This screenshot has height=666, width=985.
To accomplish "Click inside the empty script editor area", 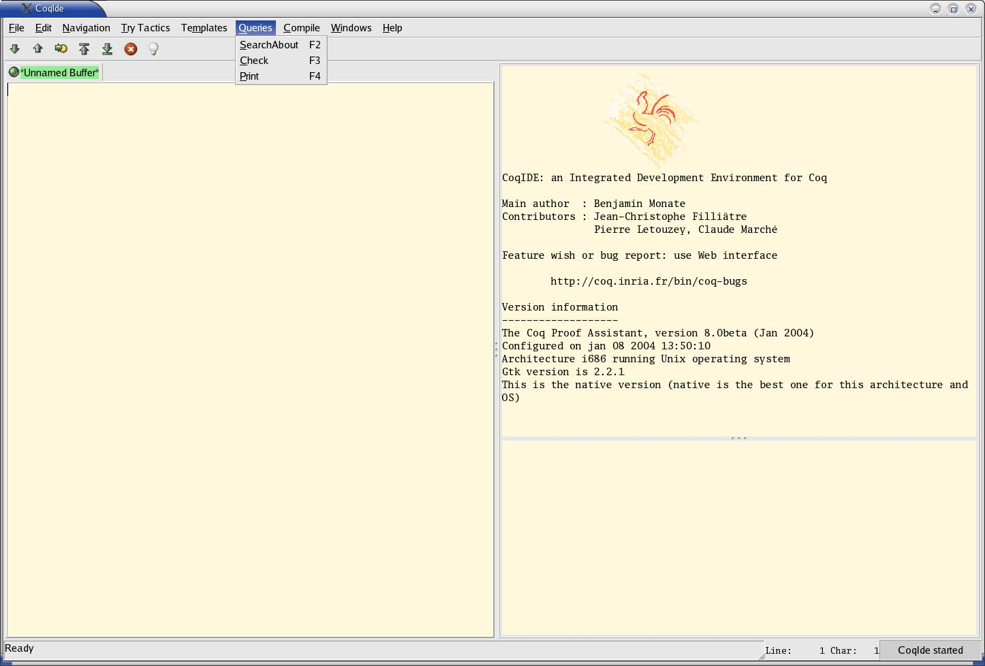I will pos(249,360).
